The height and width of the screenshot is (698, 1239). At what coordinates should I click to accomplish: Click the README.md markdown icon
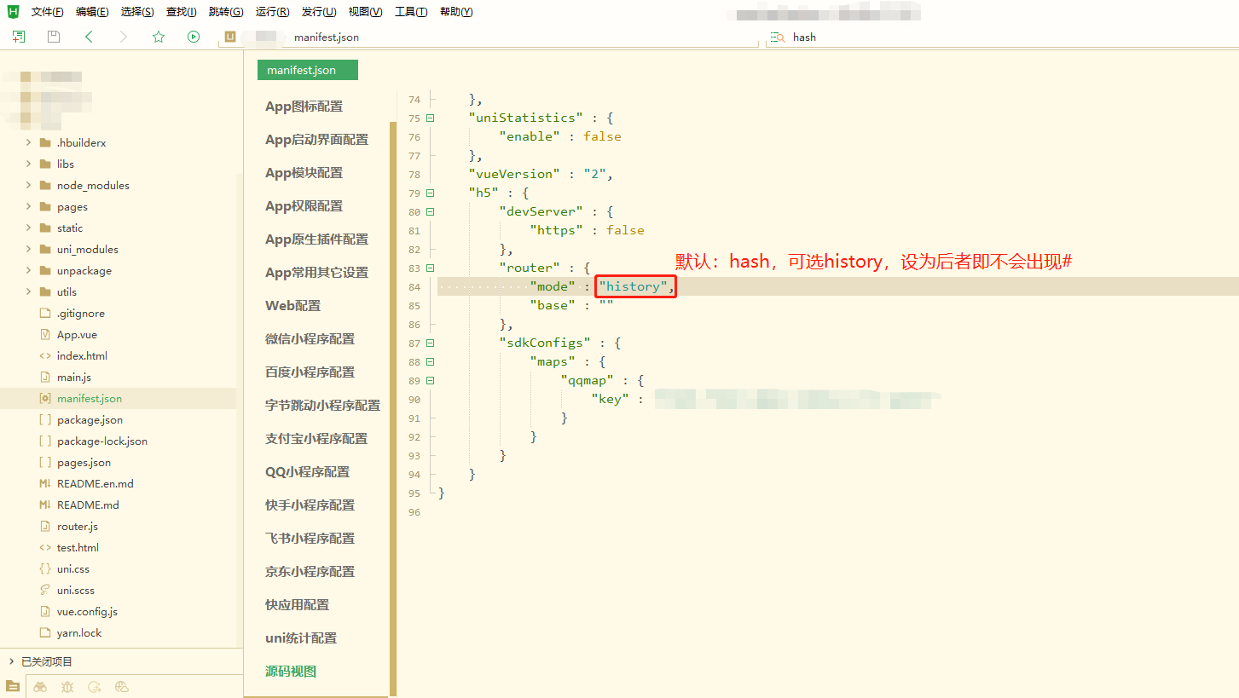click(45, 505)
